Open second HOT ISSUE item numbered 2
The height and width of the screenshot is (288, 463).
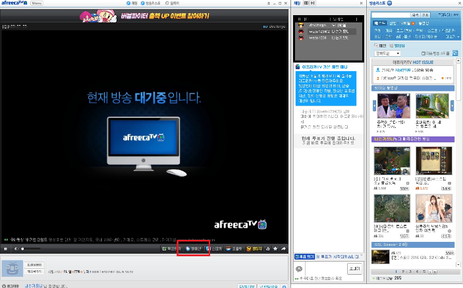[x=408, y=78]
